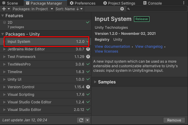Viewport: 188px width, 125px height.
Task: Click Test Framework update available icon
Action: click(x=88, y=57)
